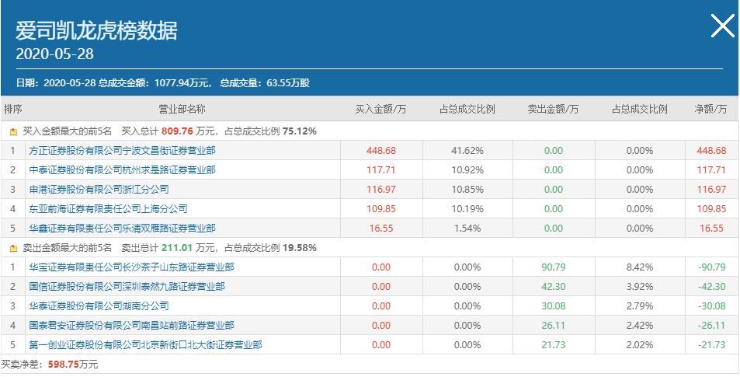The width and height of the screenshot is (740, 377).
Task: Click the 卖出金额/万 column header
Action: pos(553,110)
